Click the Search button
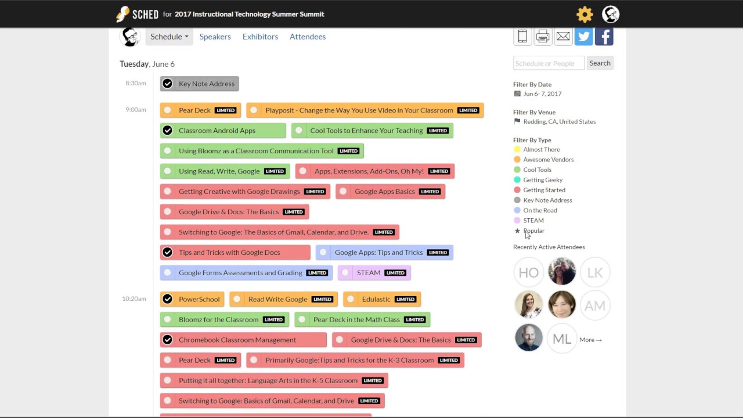 (x=600, y=63)
